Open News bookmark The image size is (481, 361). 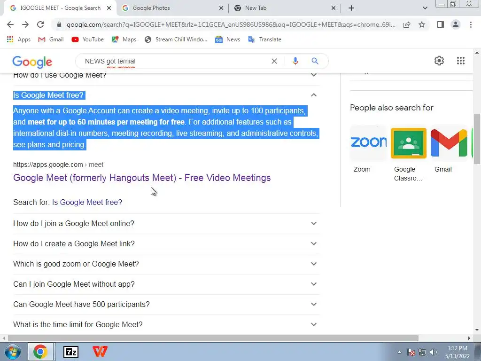(x=228, y=39)
